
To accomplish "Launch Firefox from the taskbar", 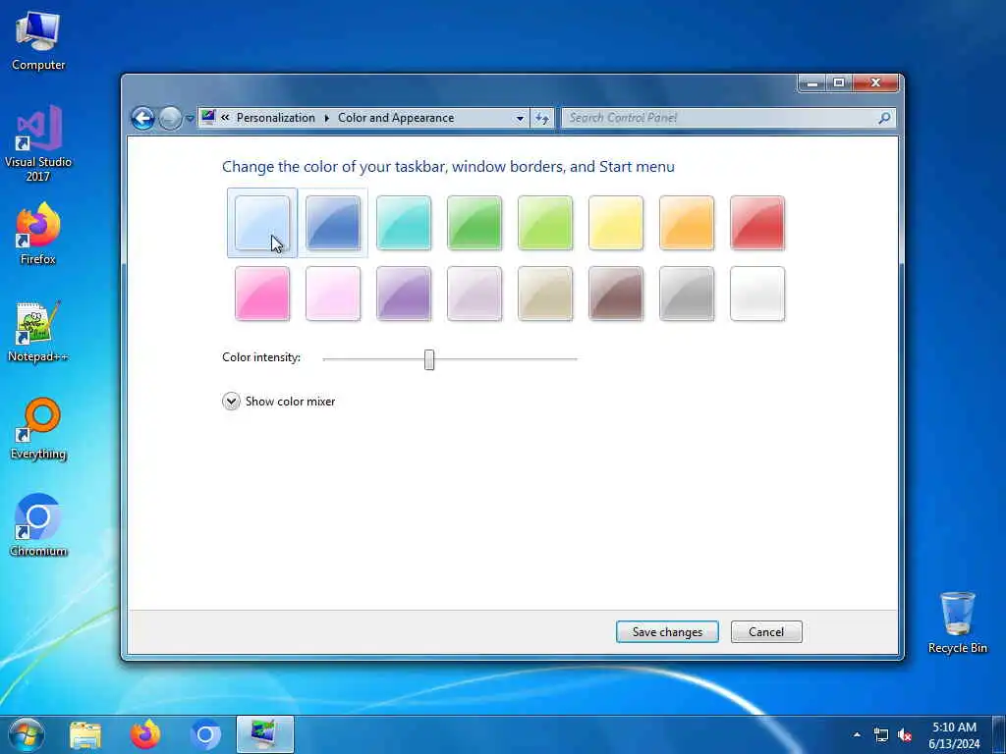I will click(145, 734).
